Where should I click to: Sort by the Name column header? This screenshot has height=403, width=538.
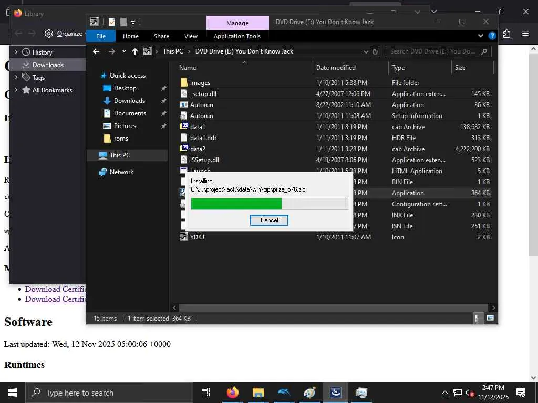[x=188, y=68]
